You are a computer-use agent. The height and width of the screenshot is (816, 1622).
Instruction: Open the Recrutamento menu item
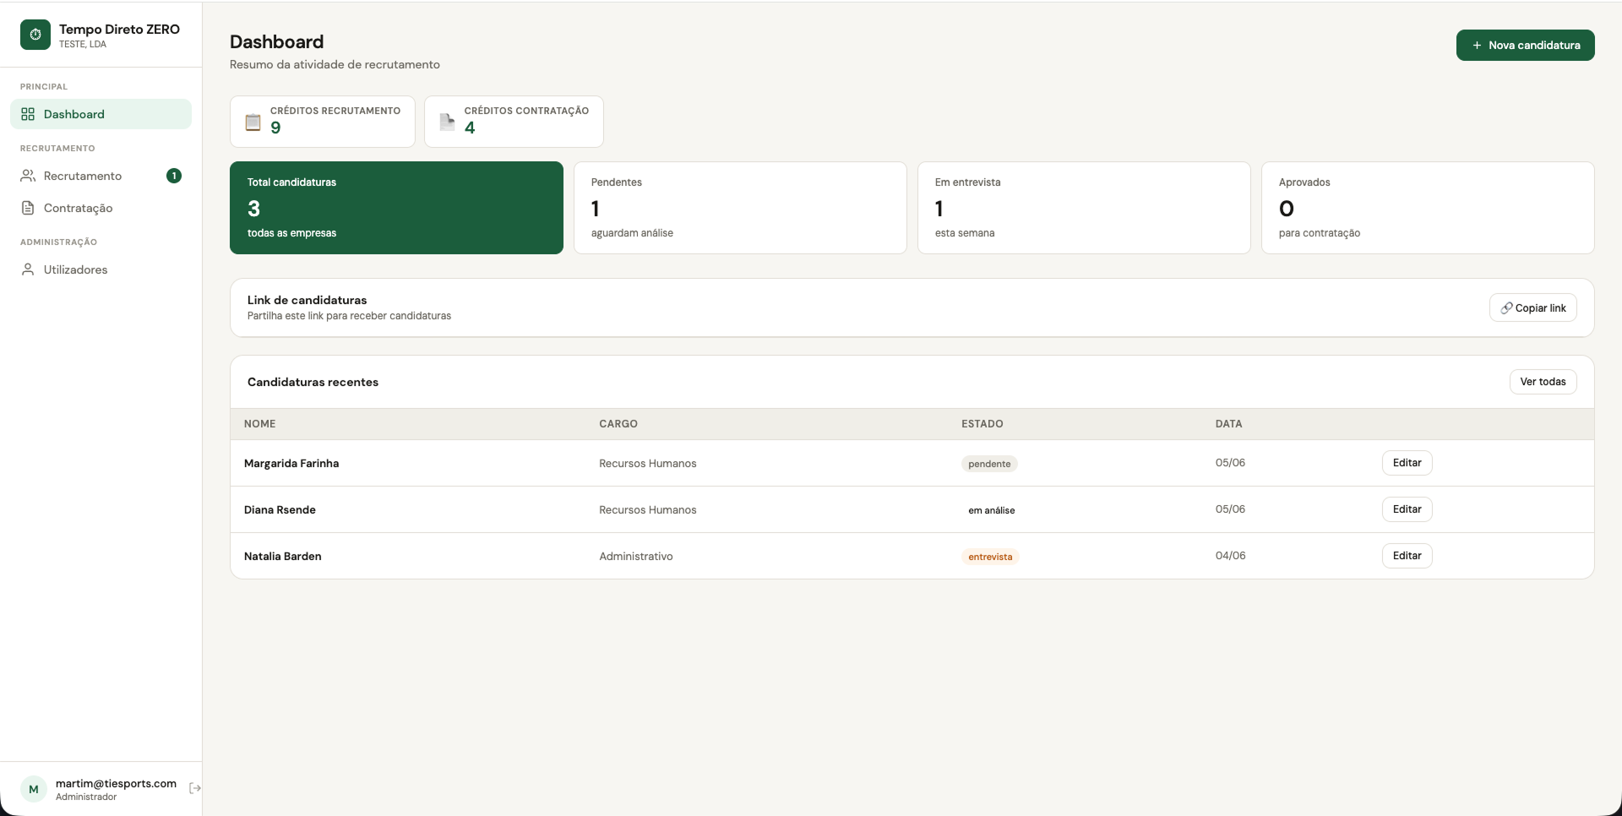pos(101,176)
